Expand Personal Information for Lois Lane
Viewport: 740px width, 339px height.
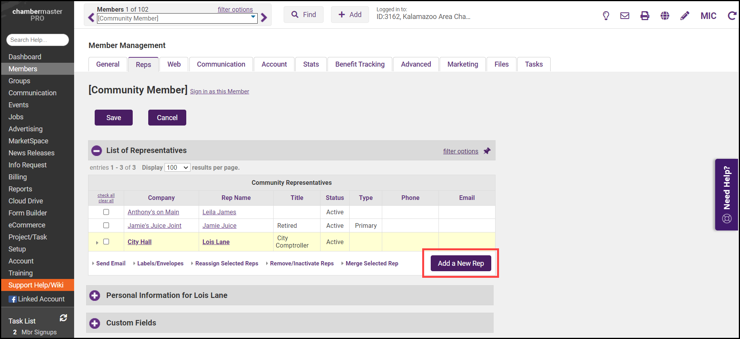95,296
